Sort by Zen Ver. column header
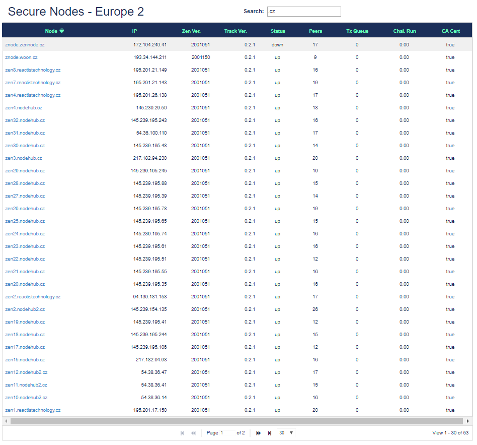This screenshot has height=445, width=477. pyautogui.click(x=191, y=31)
